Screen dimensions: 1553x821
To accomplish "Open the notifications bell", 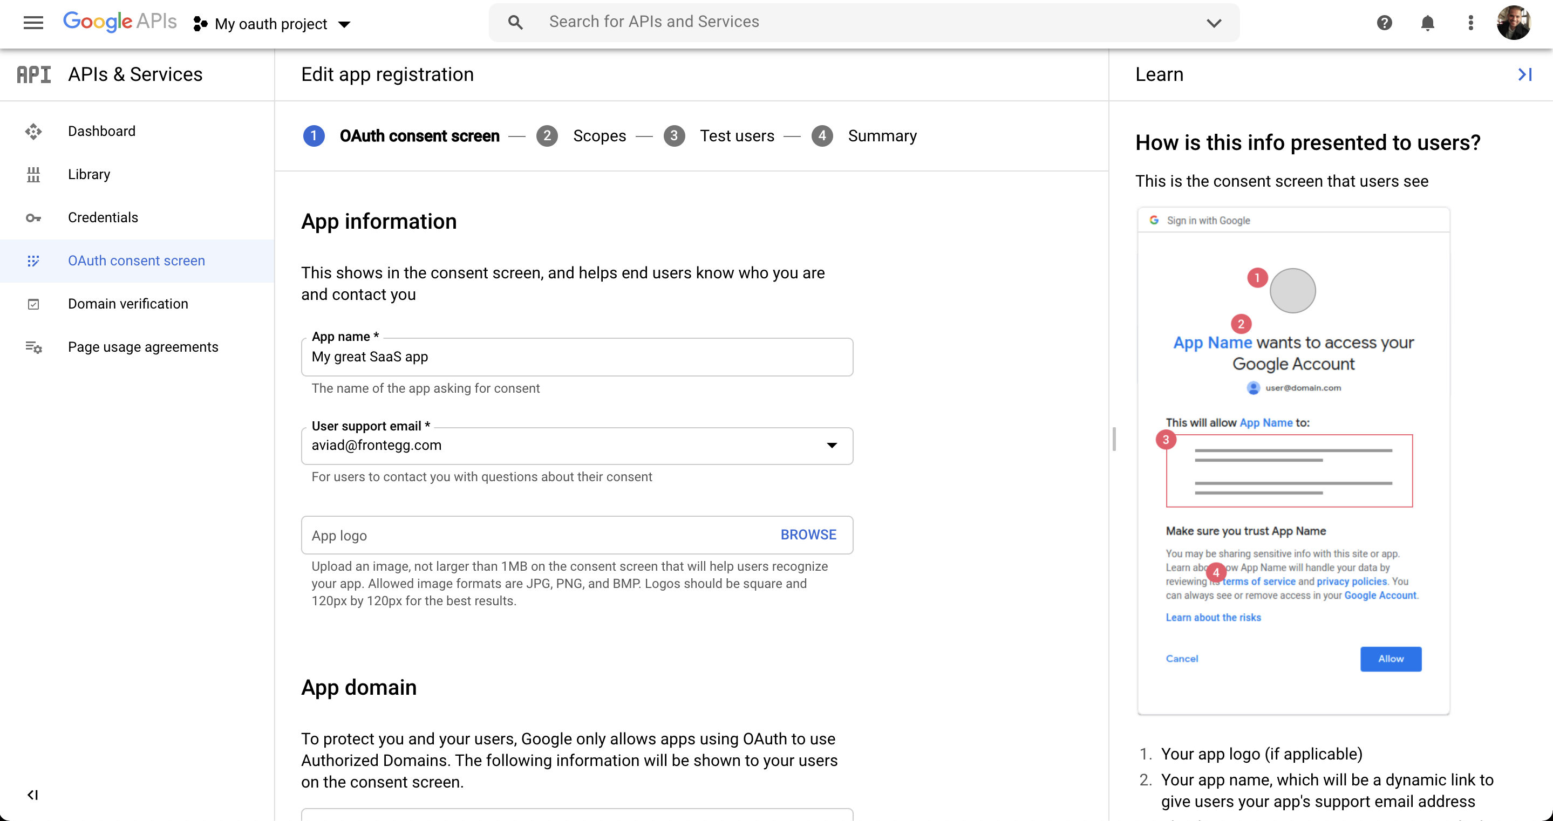I will coord(1427,23).
